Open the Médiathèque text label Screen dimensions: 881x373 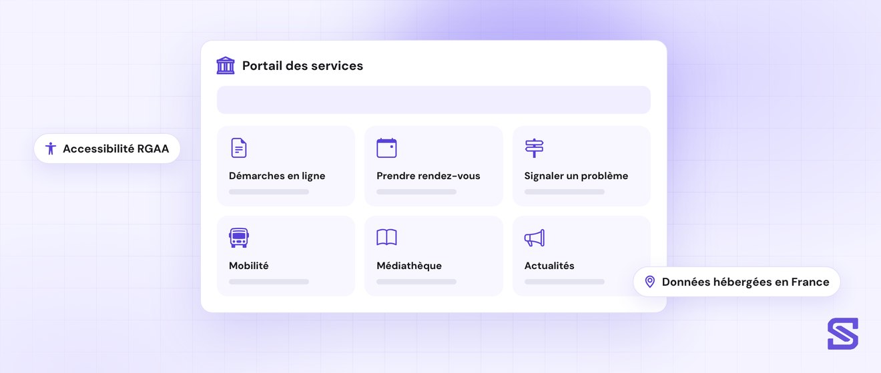coord(409,265)
